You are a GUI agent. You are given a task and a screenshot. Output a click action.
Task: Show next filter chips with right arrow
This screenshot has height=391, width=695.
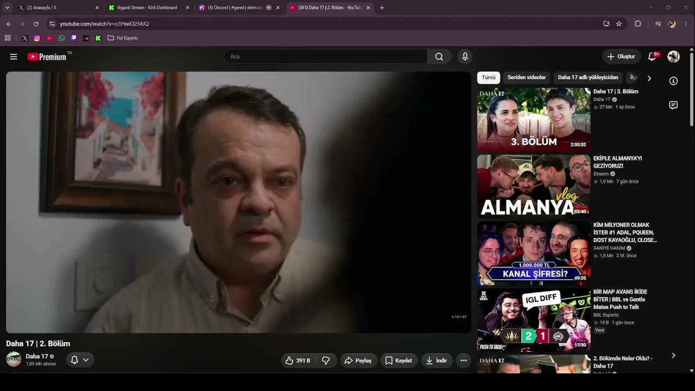click(x=649, y=78)
